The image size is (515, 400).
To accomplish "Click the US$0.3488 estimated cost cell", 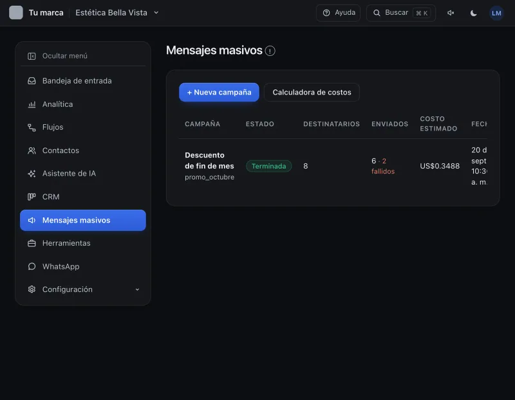I will 440,166.
